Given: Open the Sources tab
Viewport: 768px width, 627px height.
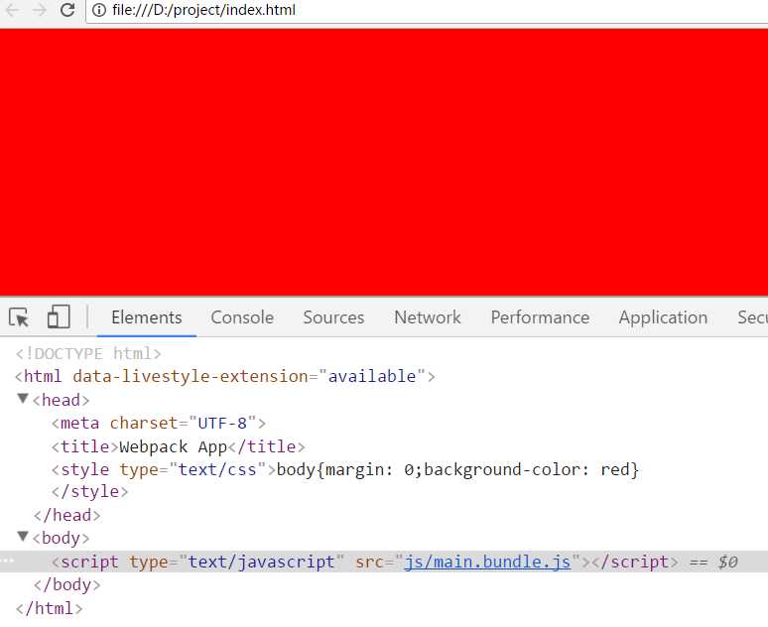Looking at the screenshot, I should click(333, 317).
